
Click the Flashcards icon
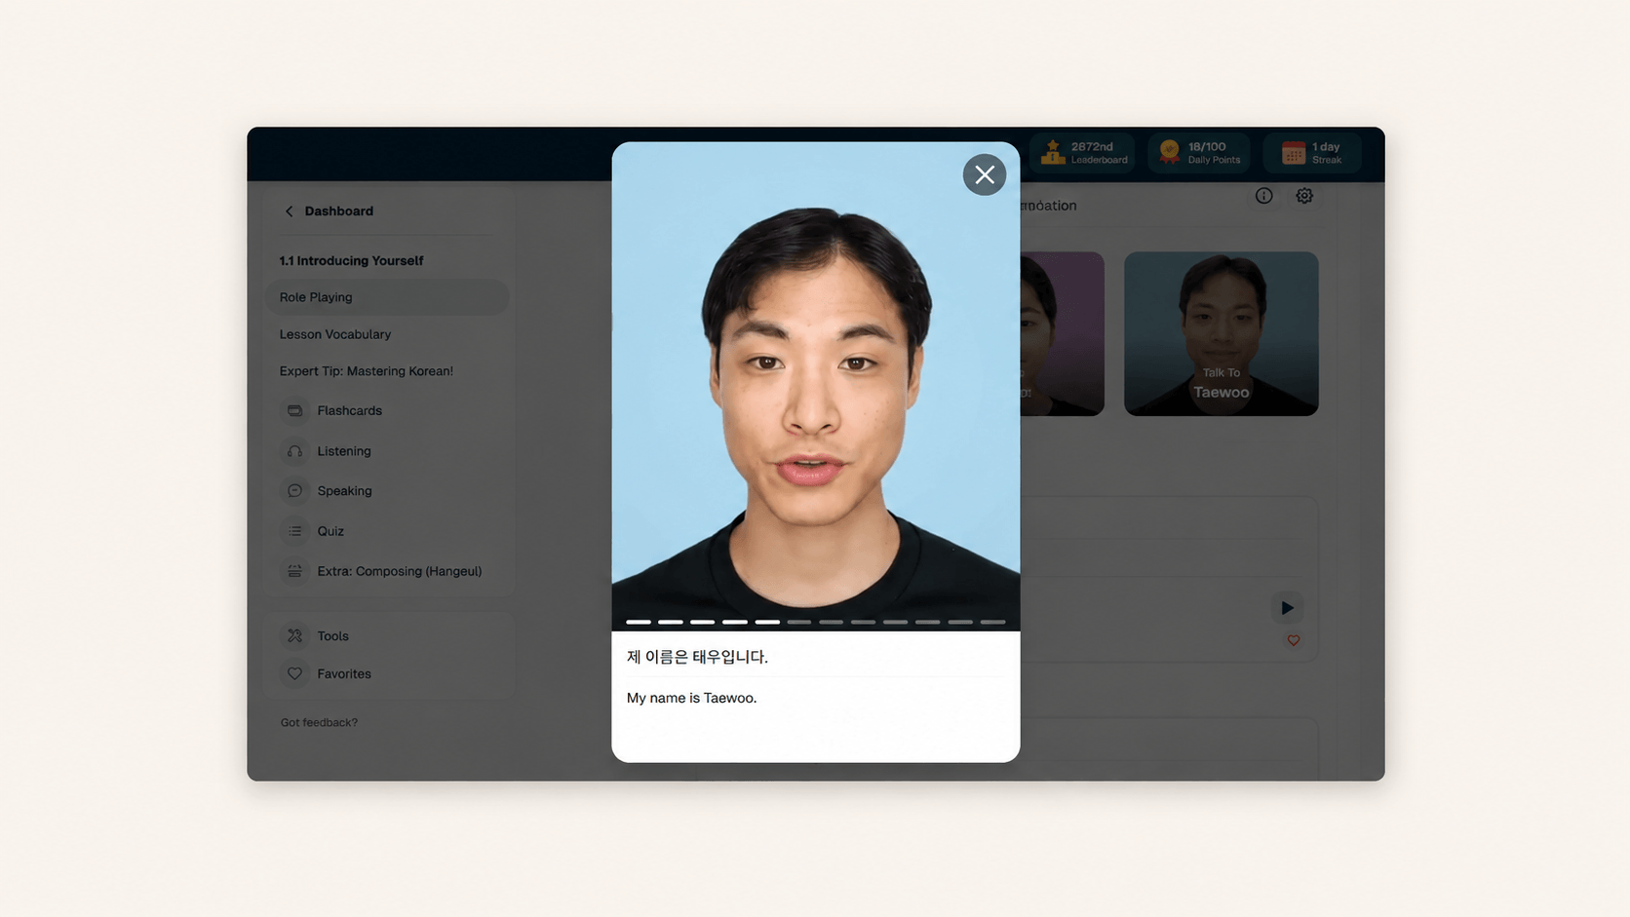[294, 410]
